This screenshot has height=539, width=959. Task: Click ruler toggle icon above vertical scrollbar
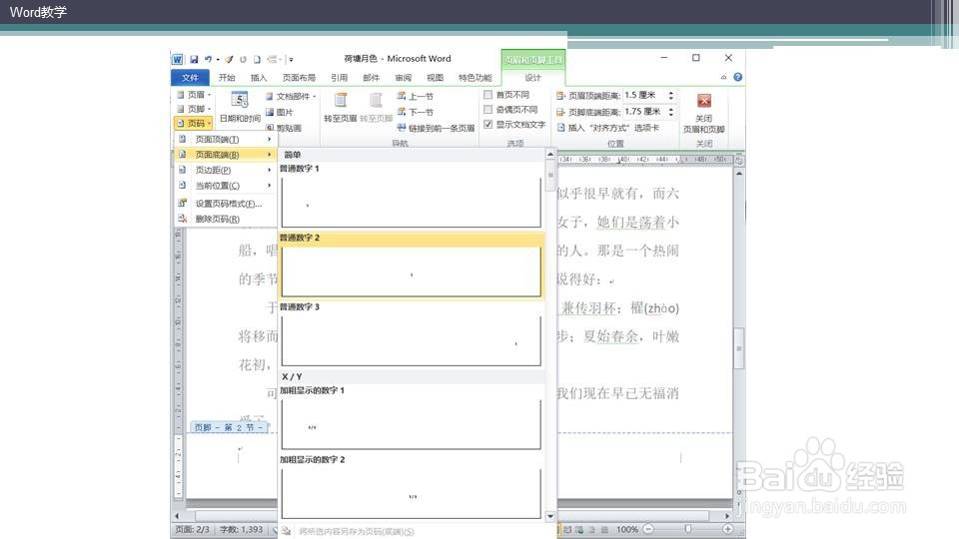739,160
